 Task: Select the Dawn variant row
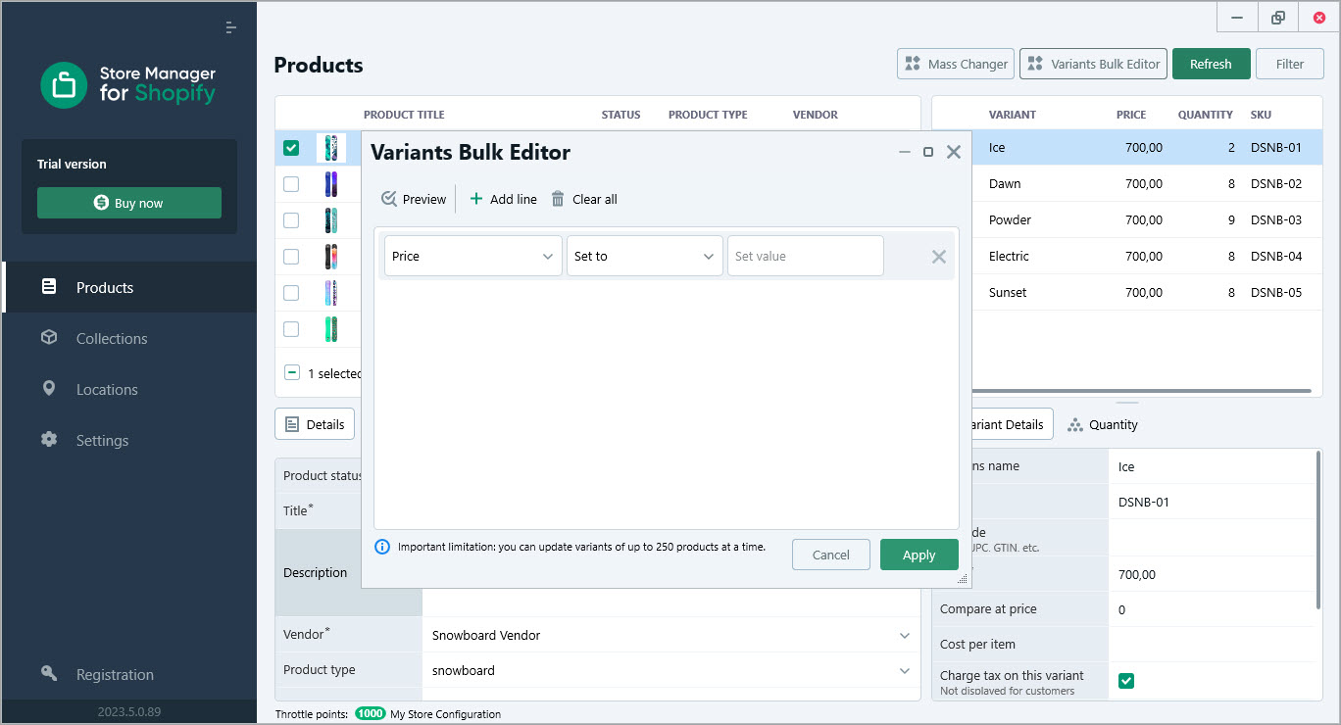[1147, 183]
